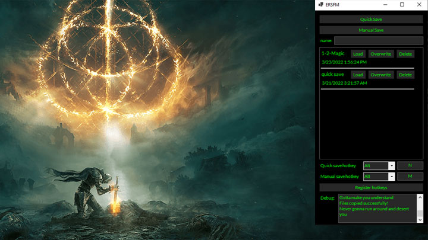Screen dimensions: 428x240
Task: Click inside the Debug log text area
Action: click(x=378, y=209)
